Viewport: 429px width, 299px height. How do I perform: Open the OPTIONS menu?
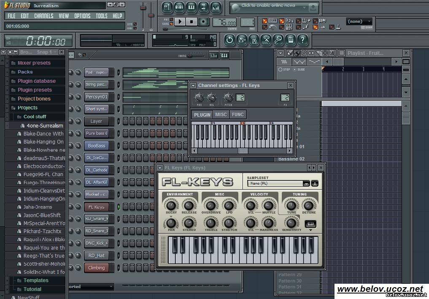pos(82,16)
